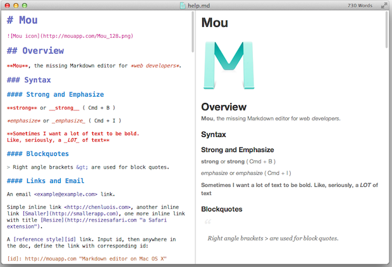Click '### Syntax' heading in editor
Screen dimensions: 392x267
click(28, 80)
